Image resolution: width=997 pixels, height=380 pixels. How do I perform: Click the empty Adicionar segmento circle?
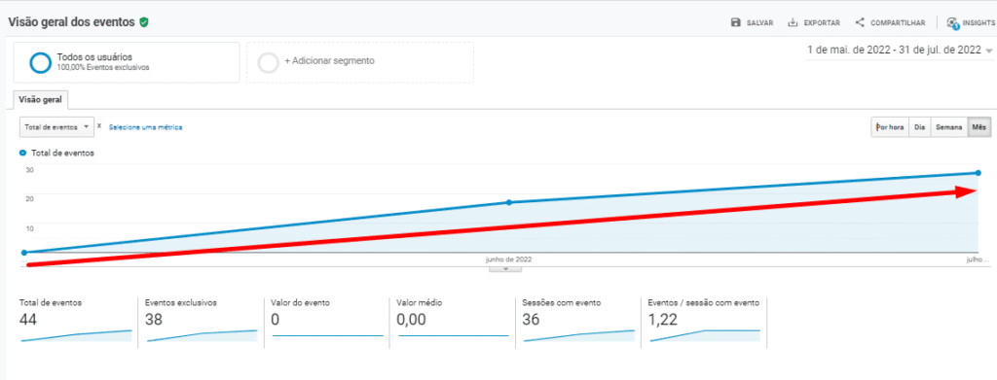269,62
